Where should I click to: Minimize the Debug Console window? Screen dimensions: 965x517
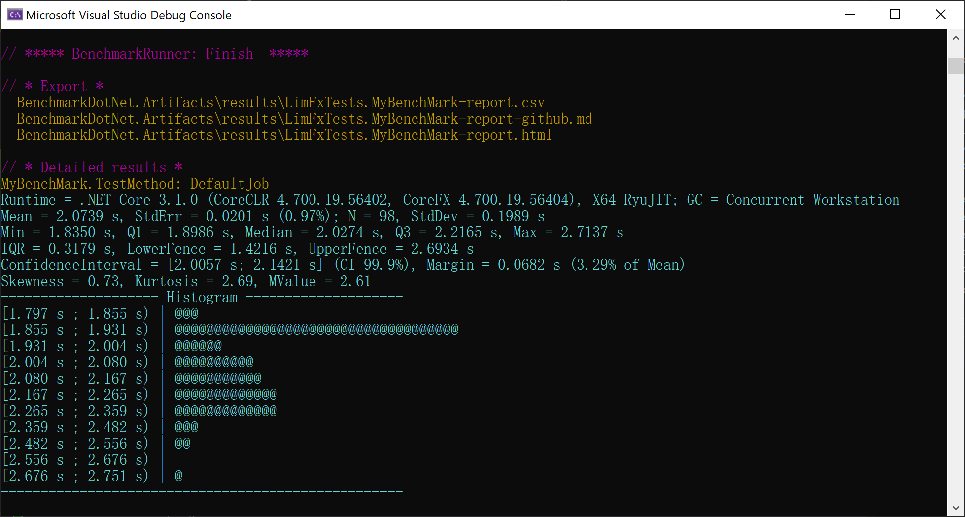pos(850,15)
